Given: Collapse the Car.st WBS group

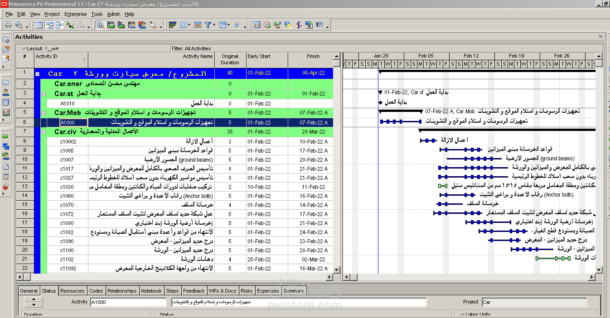Looking at the screenshot, I should coord(44,94).
